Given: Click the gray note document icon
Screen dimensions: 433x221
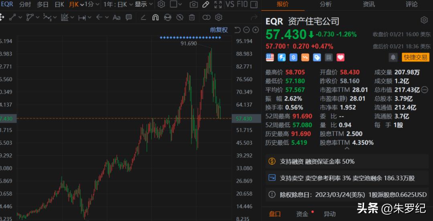Looking at the screenshot, I should 329,57.
